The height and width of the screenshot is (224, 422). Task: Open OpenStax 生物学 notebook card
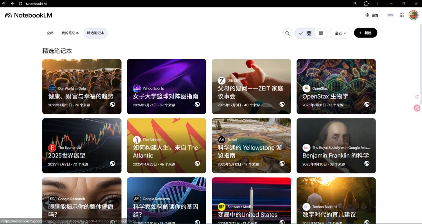click(336, 86)
